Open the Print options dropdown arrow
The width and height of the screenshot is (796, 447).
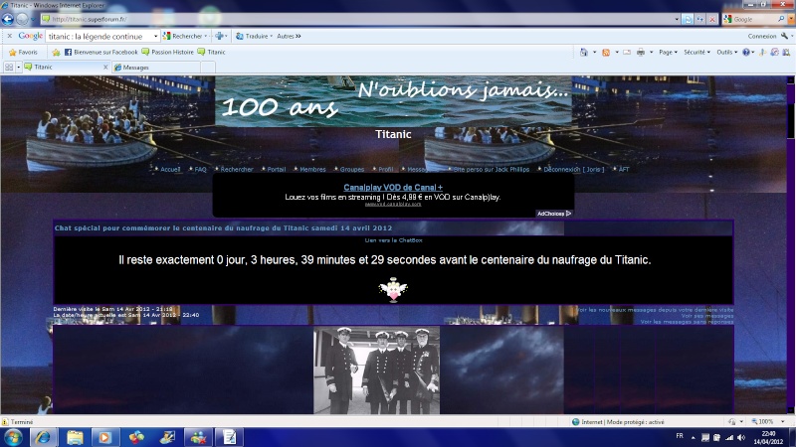pyautogui.click(x=652, y=53)
